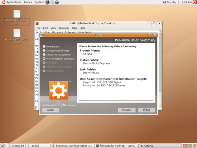
Task: Click the Introduction step checkmark
Action: 44,47
